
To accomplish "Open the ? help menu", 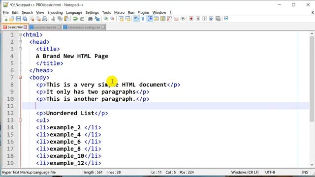I will [170, 12].
